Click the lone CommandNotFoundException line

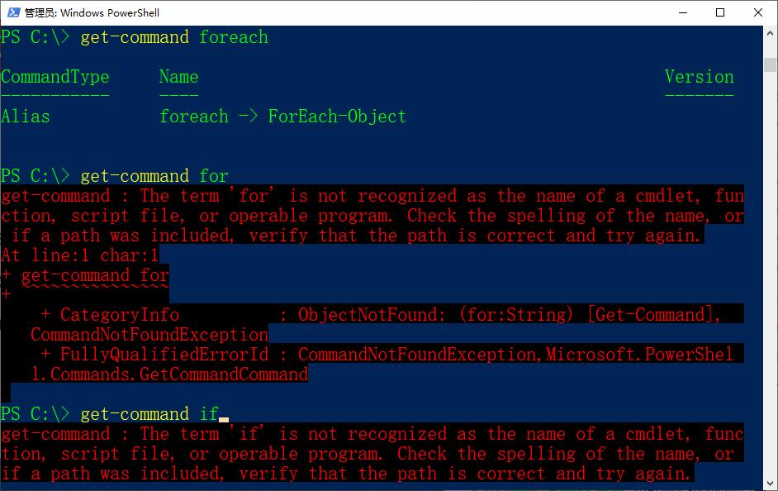pos(149,335)
